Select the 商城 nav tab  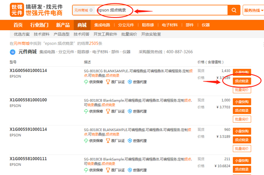(82, 25)
